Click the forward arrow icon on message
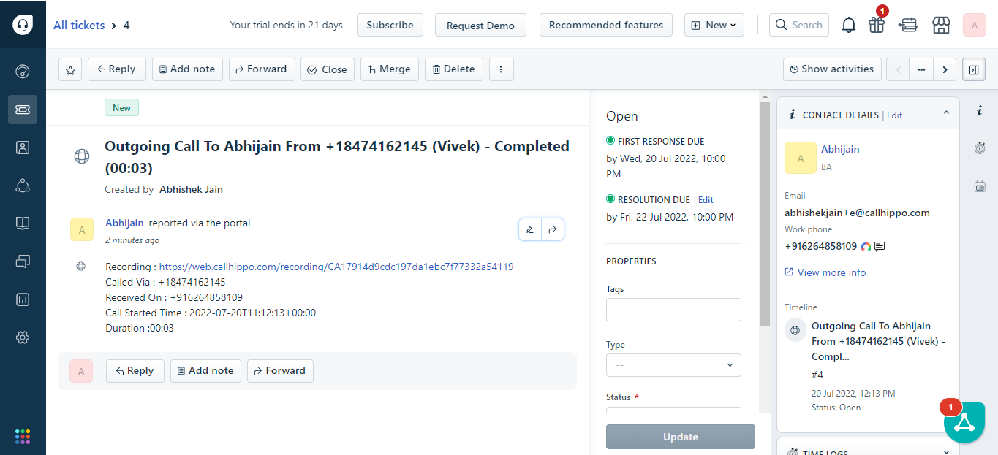The width and height of the screenshot is (998, 455). point(553,229)
